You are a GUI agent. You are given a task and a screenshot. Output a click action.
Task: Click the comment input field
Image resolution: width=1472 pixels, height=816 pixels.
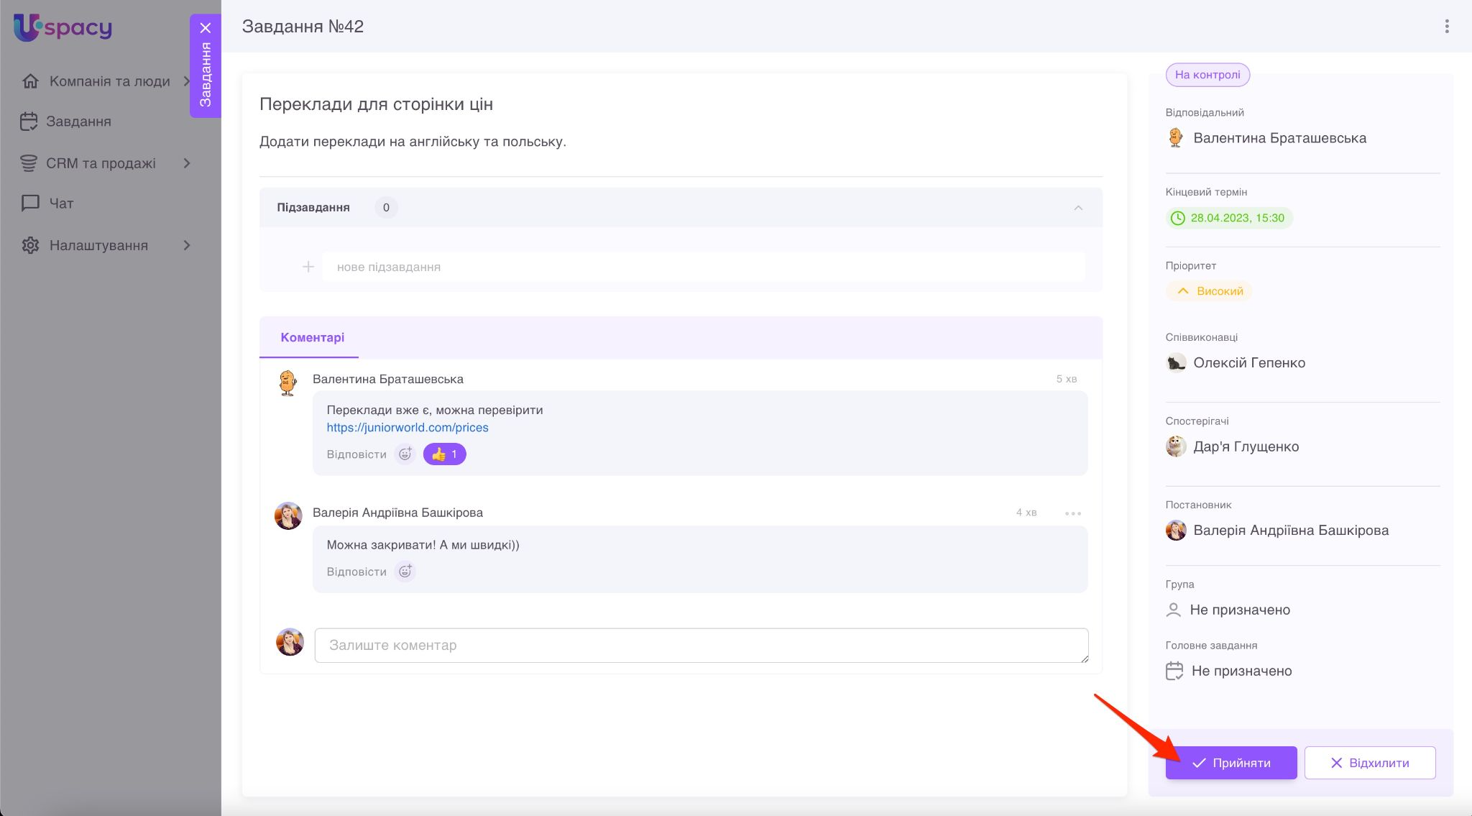point(701,645)
